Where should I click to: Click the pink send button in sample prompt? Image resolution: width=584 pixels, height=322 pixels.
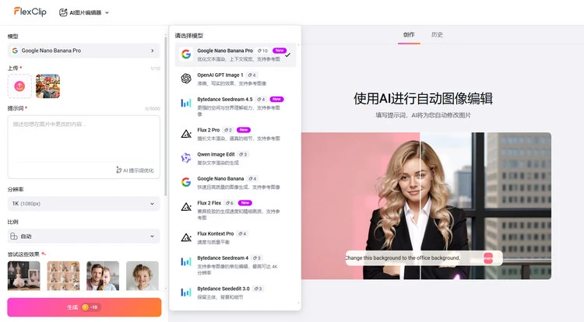coord(488,258)
